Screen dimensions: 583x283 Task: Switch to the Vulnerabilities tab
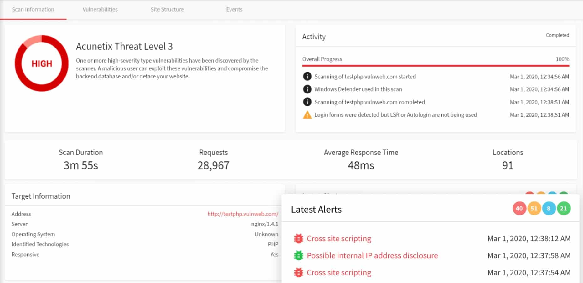100,9
